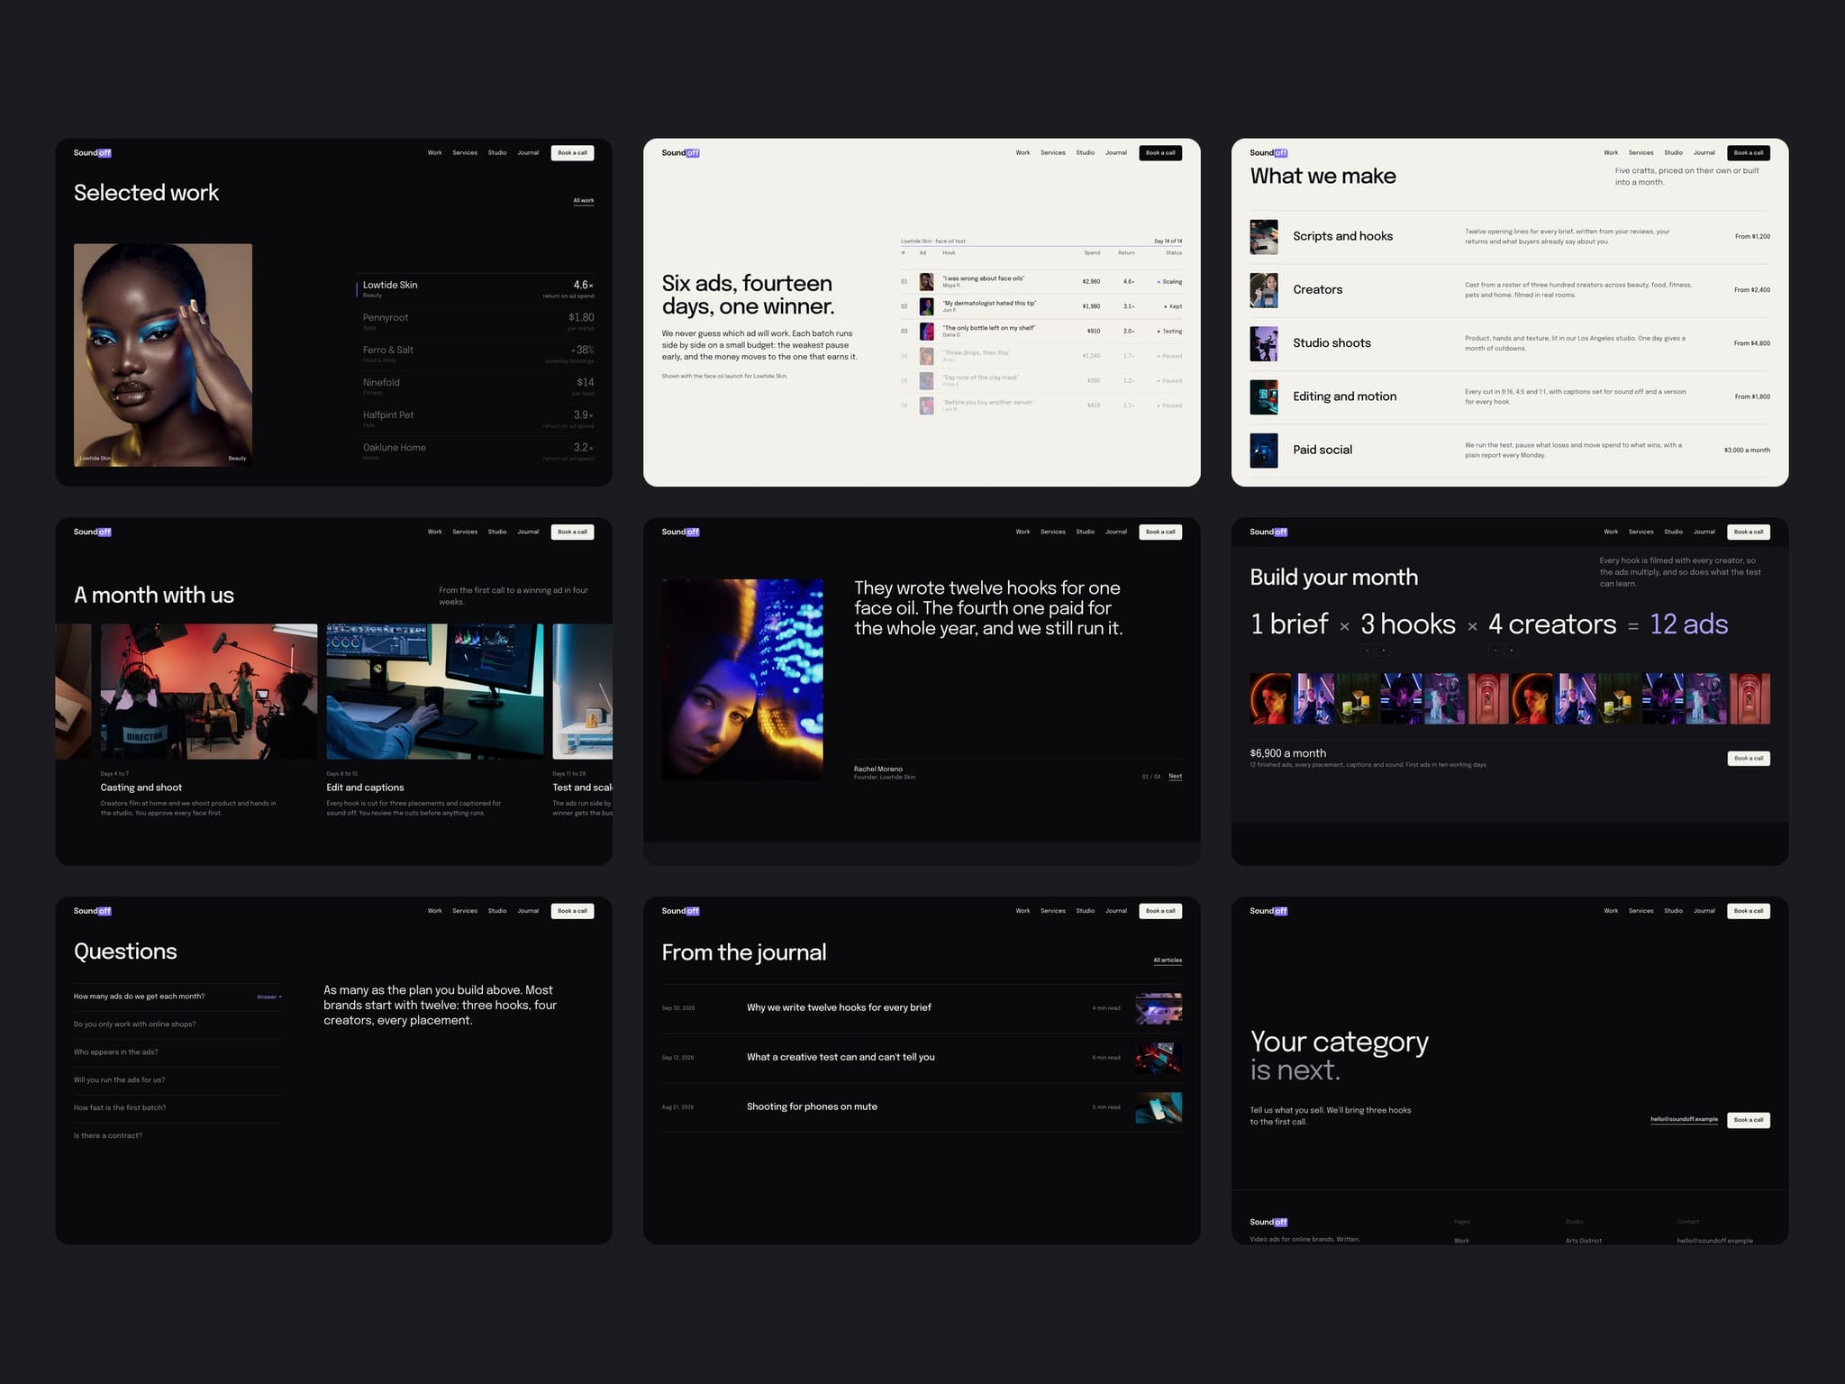Expand the "Who appears in the ads?" question

pyautogui.click(x=177, y=1052)
